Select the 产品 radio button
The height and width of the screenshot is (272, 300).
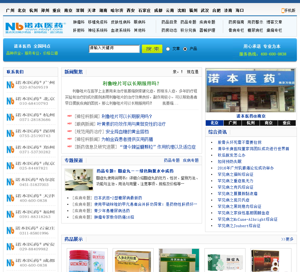pos(185,49)
